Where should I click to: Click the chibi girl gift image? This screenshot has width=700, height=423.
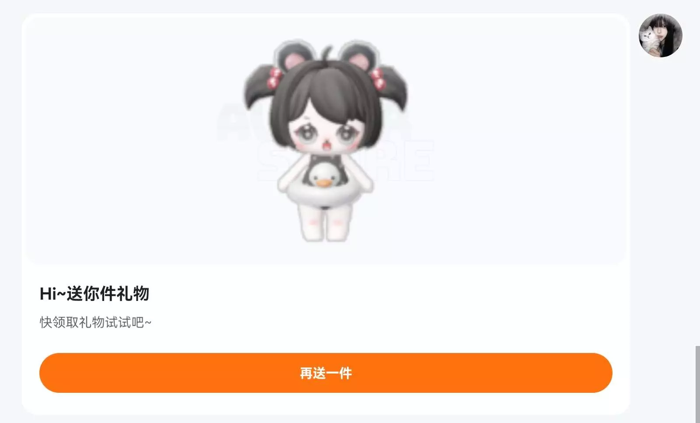click(325, 140)
